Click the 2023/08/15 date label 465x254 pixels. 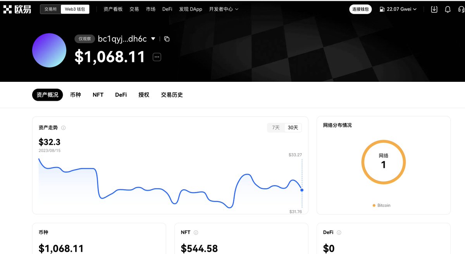50,150
